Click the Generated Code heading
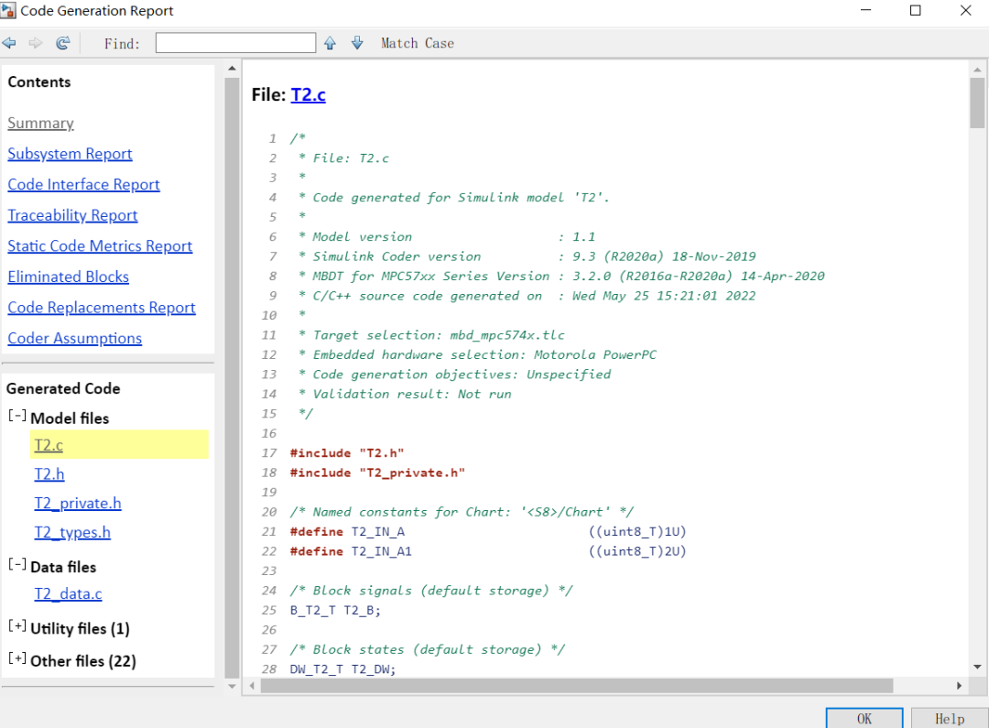 tap(63, 388)
